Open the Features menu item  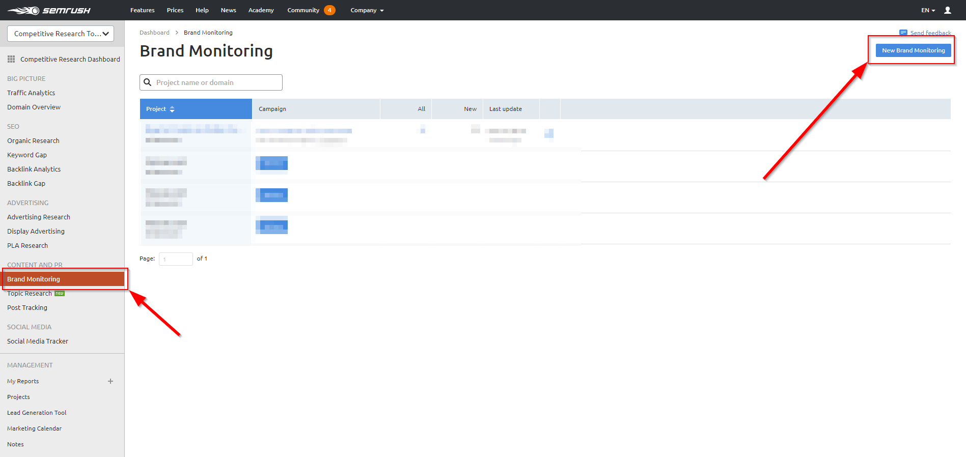(x=142, y=10)
